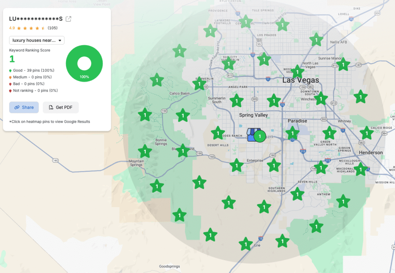Select the green circle pin beside storefront icon
Image resolution: width=395 pixels, height=273 pixels.
(260, 136)
